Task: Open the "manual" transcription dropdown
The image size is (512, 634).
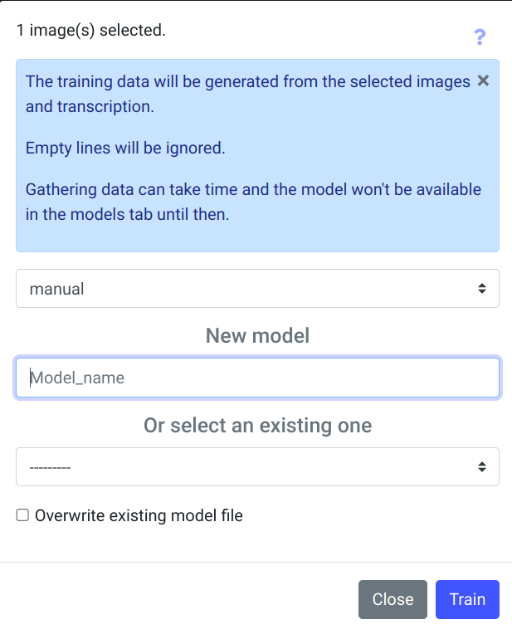Action: click(x=257, y=289)
